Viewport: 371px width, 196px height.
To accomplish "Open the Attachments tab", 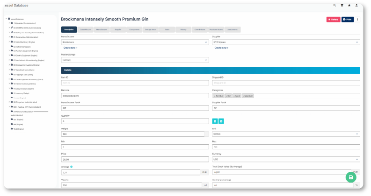I will pos(233,29).
